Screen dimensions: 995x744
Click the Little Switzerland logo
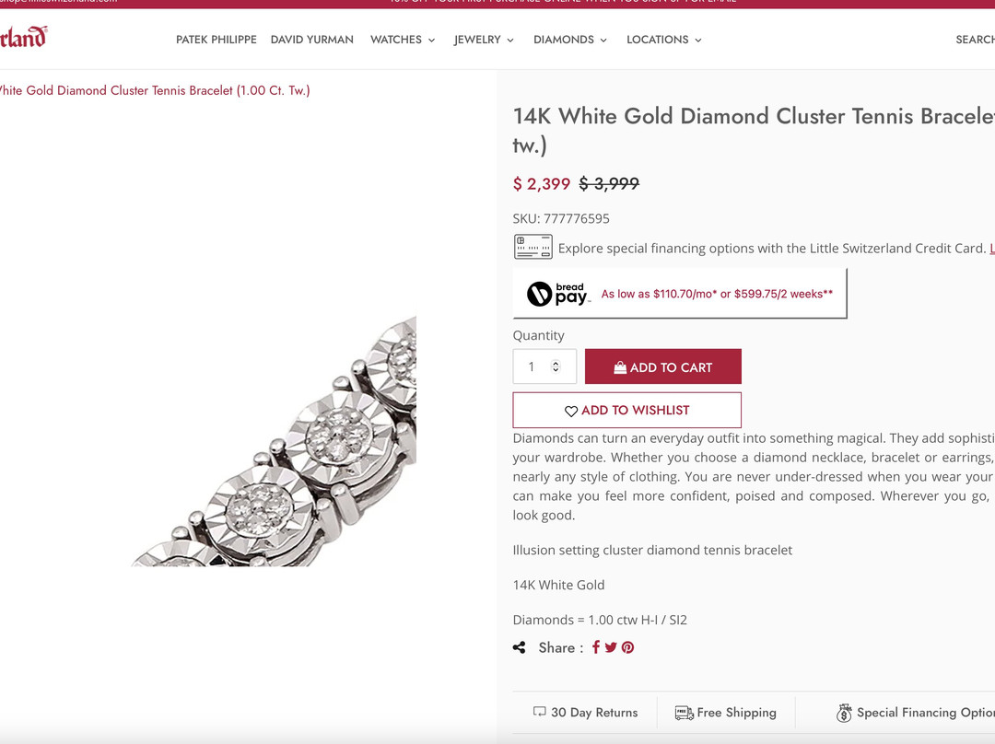23,38
